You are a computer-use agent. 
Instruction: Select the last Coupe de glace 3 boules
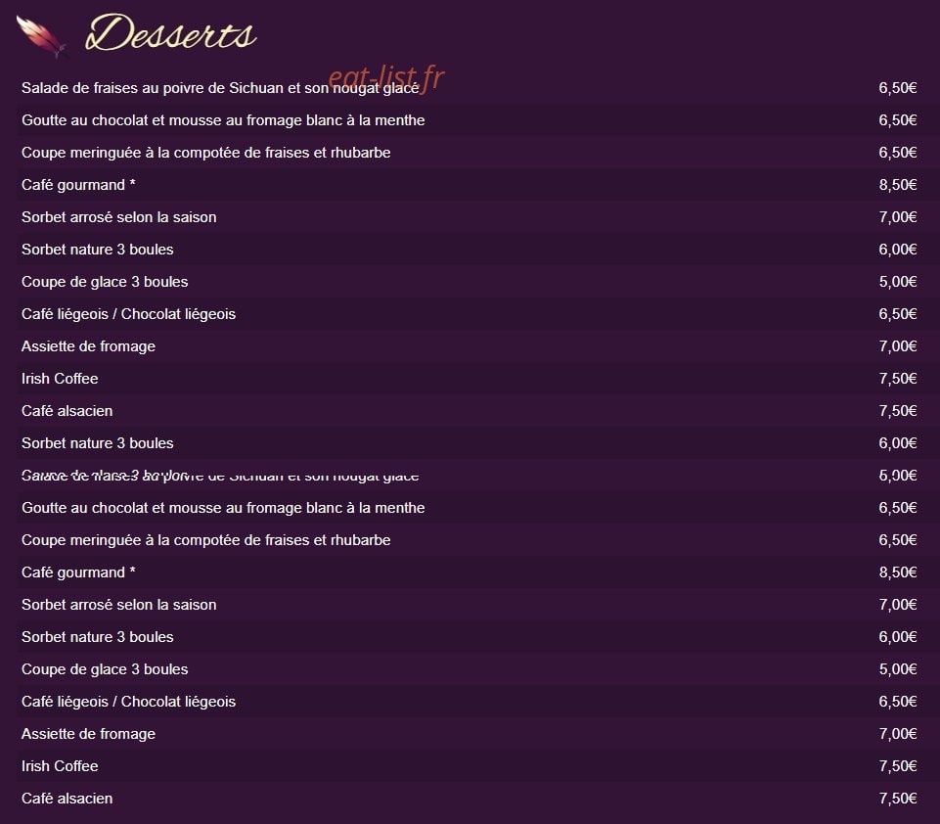pos(105,669)
